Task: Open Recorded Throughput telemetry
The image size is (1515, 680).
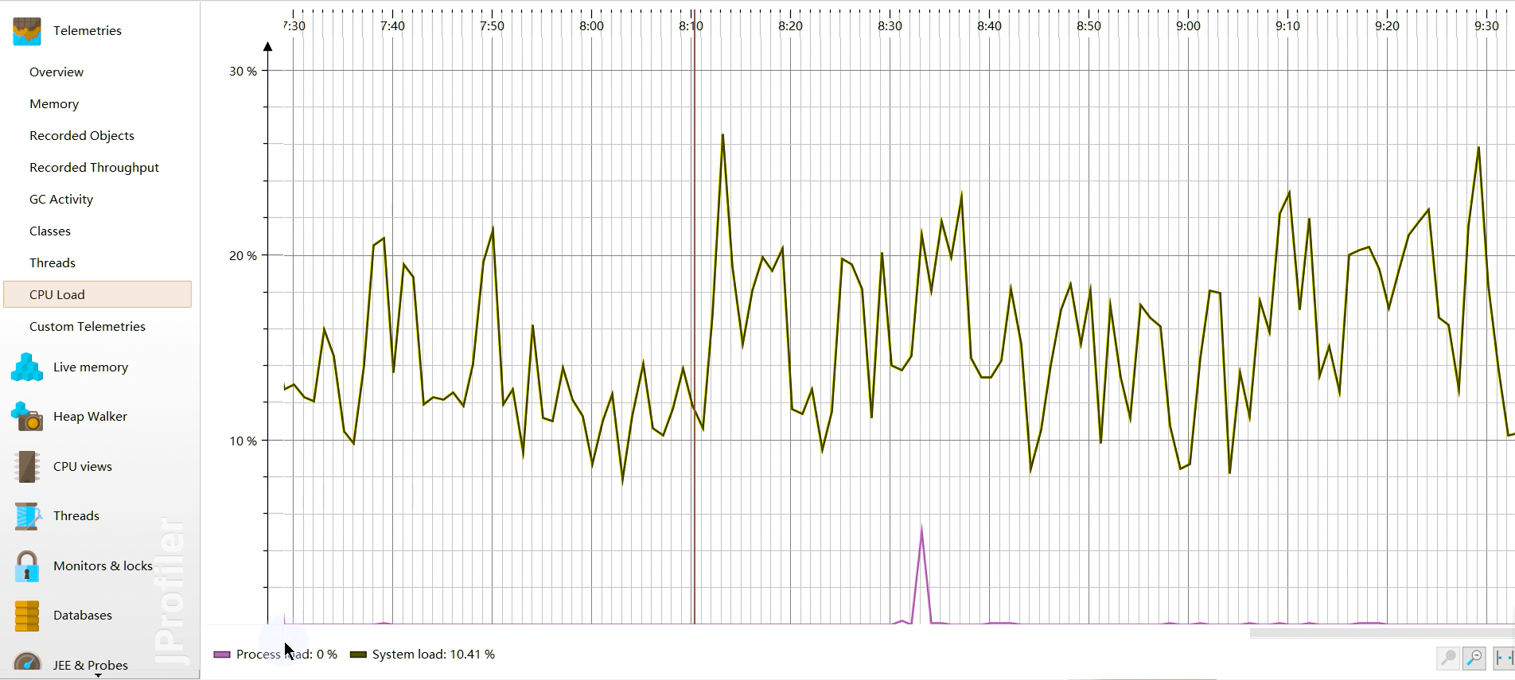Action: click(94, 168)
